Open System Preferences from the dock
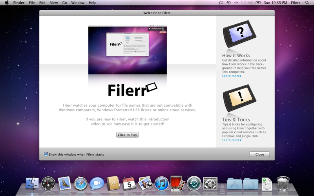 click(x=210, y=183)
